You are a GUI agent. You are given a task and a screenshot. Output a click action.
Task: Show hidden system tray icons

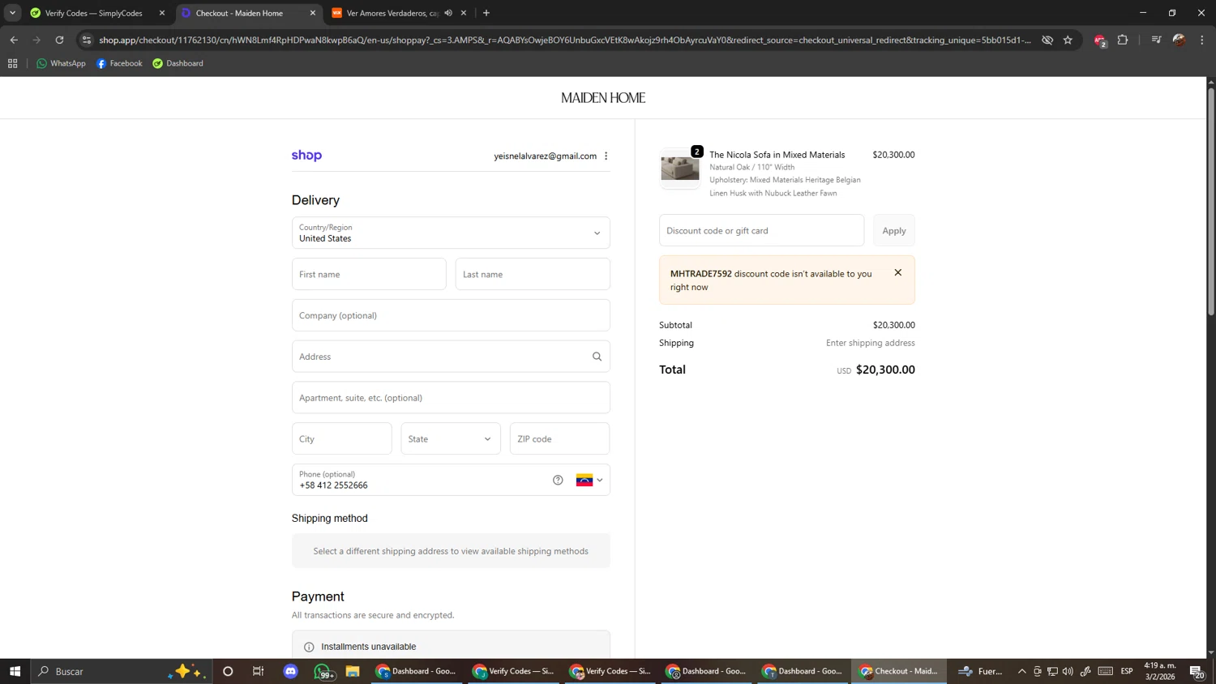click(x=1021, y=671)
